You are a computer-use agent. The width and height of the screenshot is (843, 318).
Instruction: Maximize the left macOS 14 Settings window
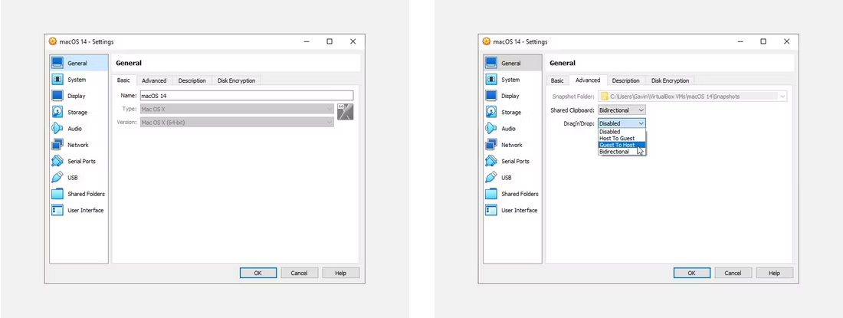pyautogui.click(x=330, y=41)
